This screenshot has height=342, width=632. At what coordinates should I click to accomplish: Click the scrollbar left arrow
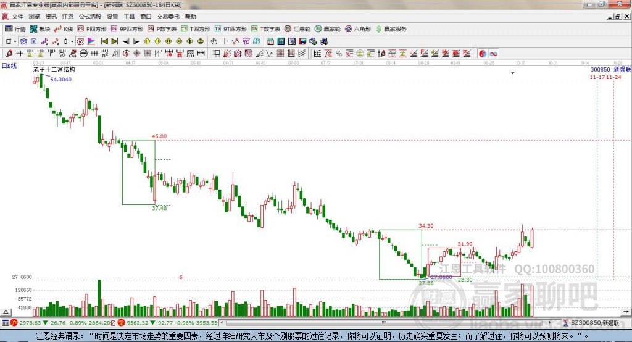pyautogui.click(x=222, y=323)
